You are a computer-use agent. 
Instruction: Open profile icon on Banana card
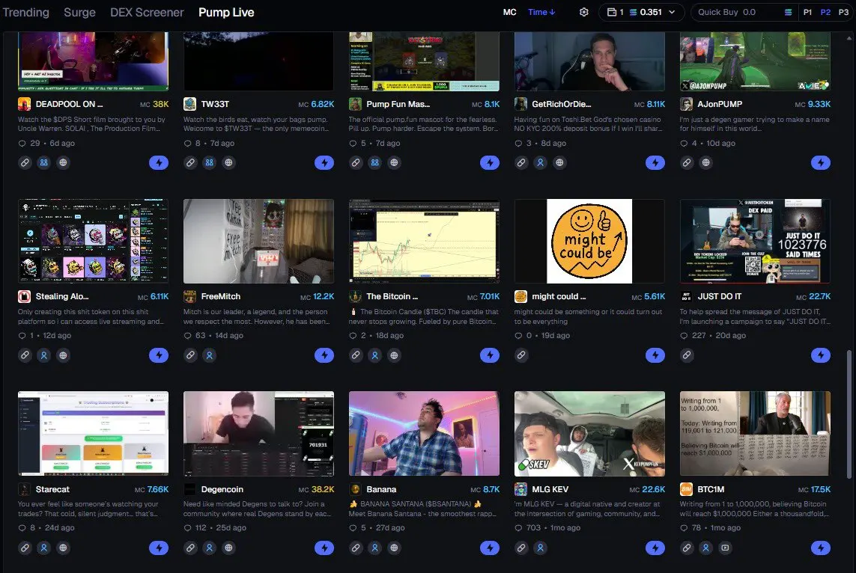click(375, 548)
